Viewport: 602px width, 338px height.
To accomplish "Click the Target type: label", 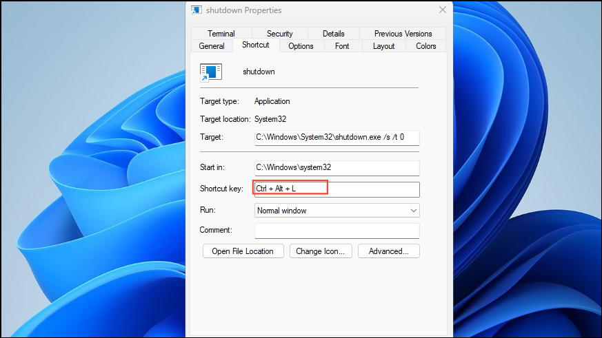I will [219, 101].
